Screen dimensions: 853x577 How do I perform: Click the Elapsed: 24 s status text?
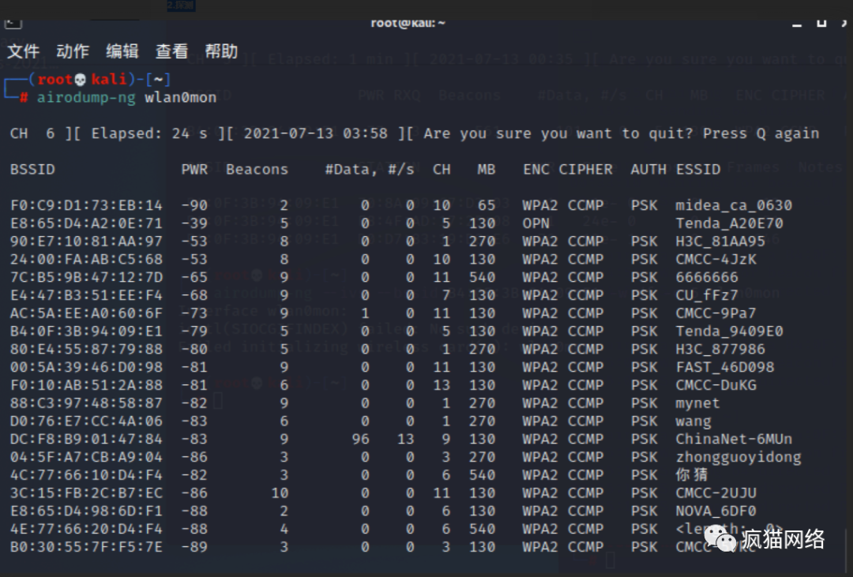(149, 133)
